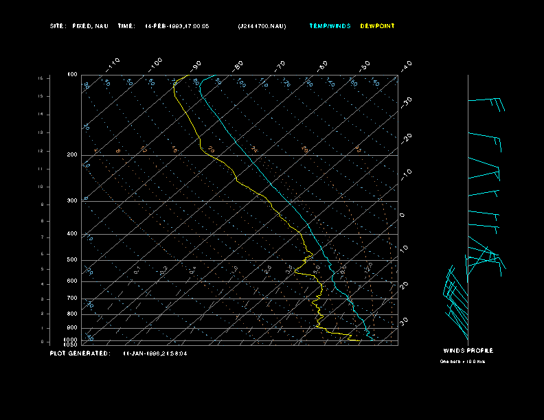The image size is (544, 420).
Task: Click the topmost wind barb in winds profile
Action: 486,104
